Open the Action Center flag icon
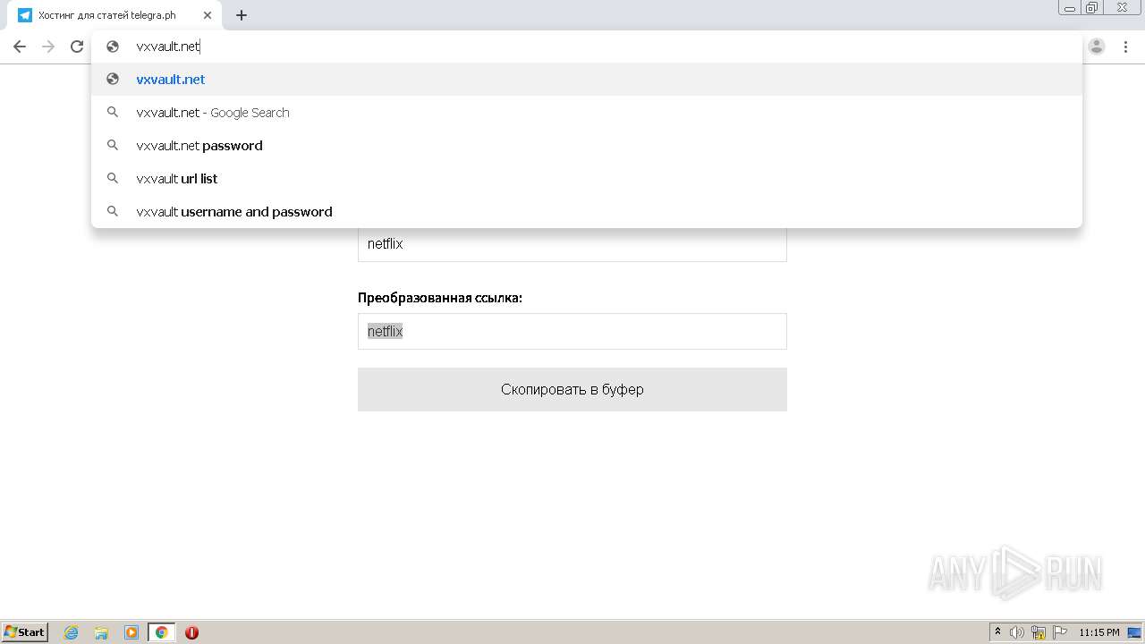The height and width of the screenshot is (644, 1145). coord(1060,632)
